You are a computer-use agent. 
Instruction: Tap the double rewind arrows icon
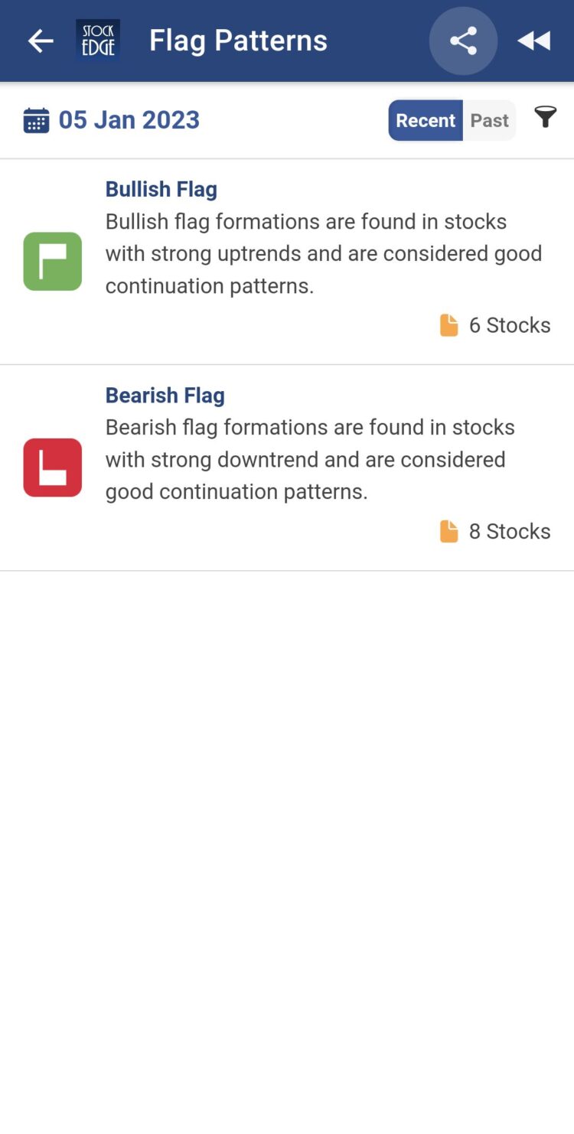[533, 41]
